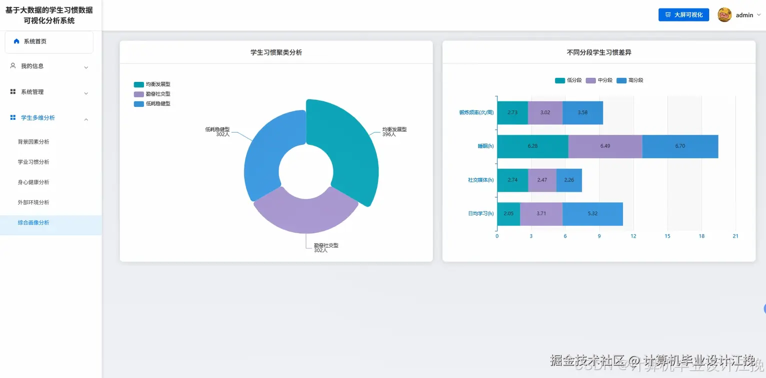Open 外部环境分析 page

pos(33,202)
